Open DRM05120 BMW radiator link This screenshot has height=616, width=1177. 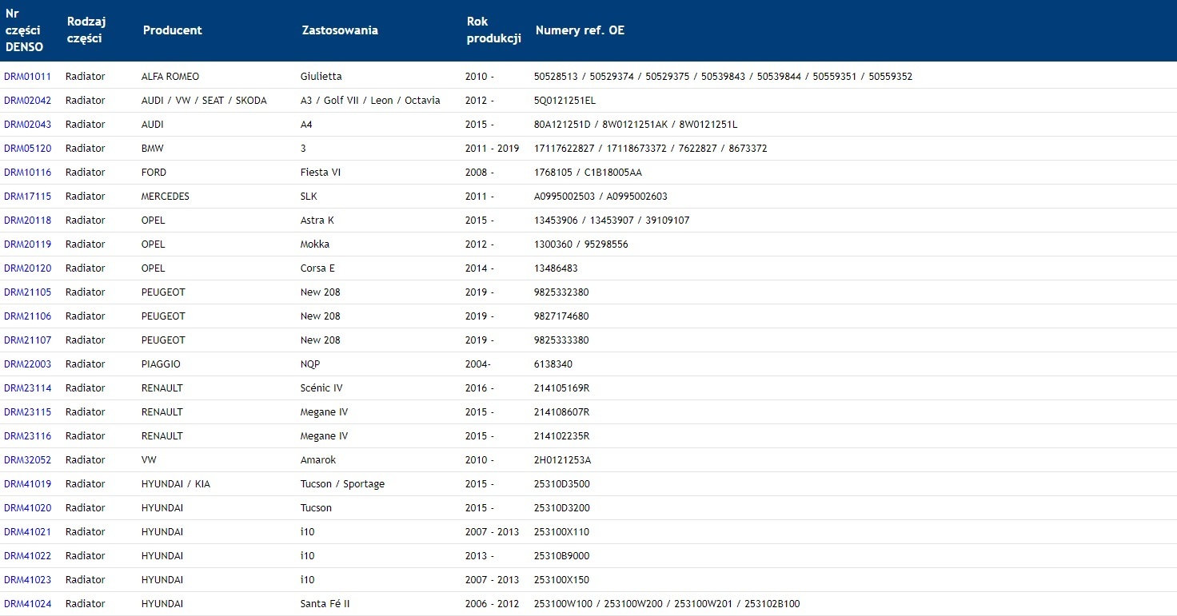27,149
